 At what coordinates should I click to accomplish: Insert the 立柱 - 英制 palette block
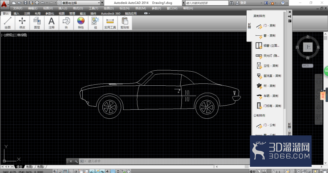point(268,66)
